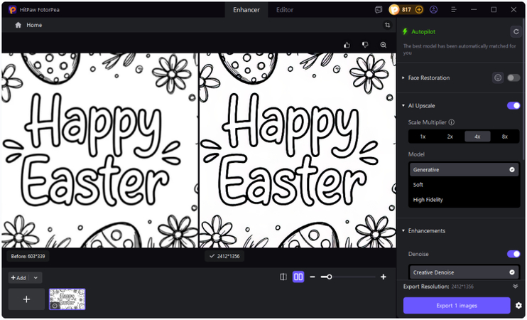Viewport: 527px width, 320px height.
Task: Click the gold coin credits icon
Action: (x=394, y=10)
